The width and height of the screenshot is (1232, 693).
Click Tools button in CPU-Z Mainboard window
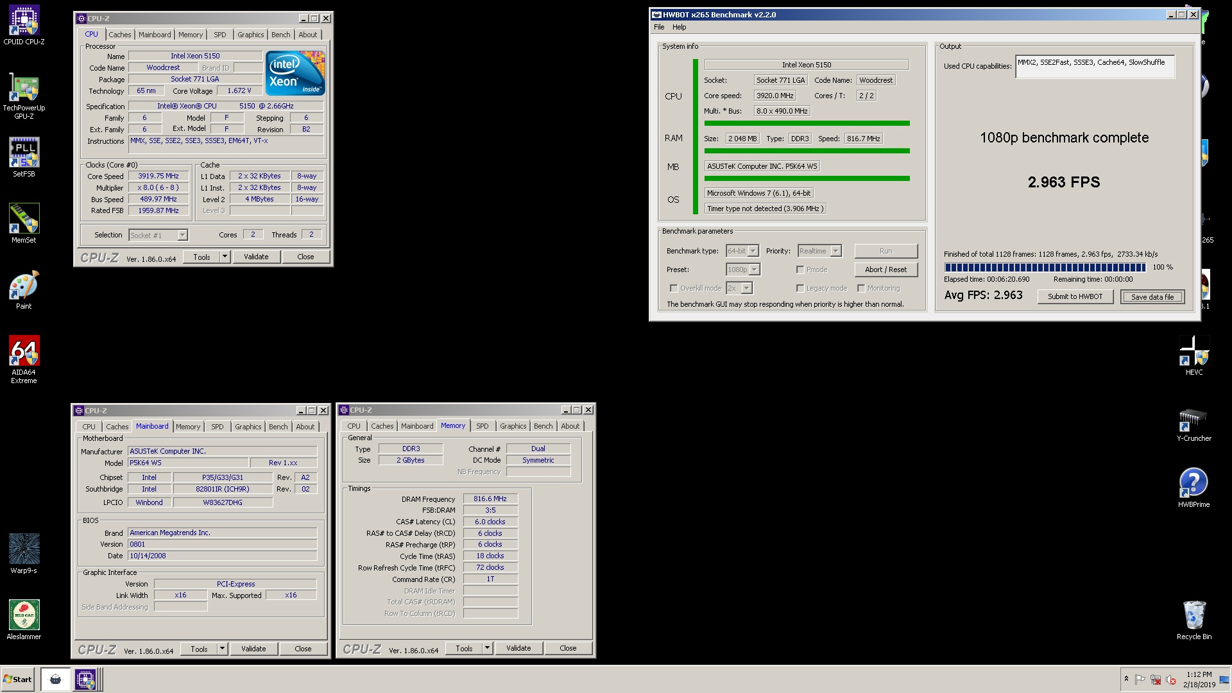point(199,649)
